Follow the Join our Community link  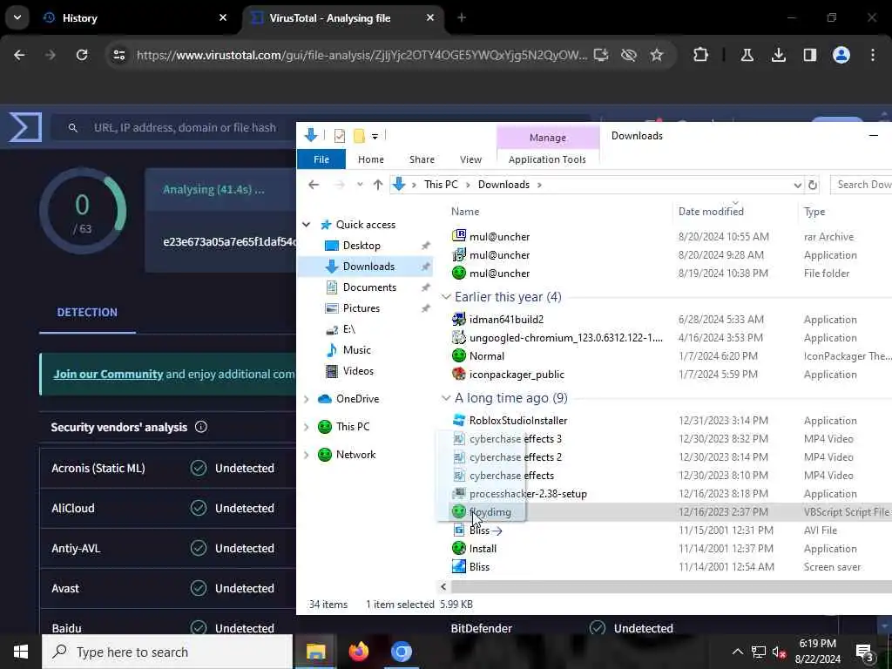point(108,375)
